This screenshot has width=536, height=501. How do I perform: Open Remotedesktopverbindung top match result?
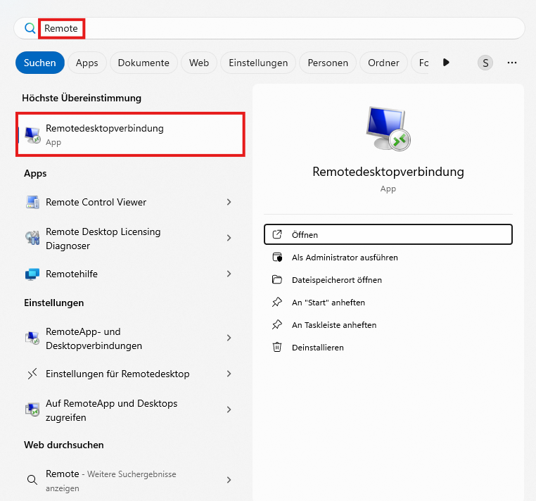pyautogui.click(x=130, y=134)
